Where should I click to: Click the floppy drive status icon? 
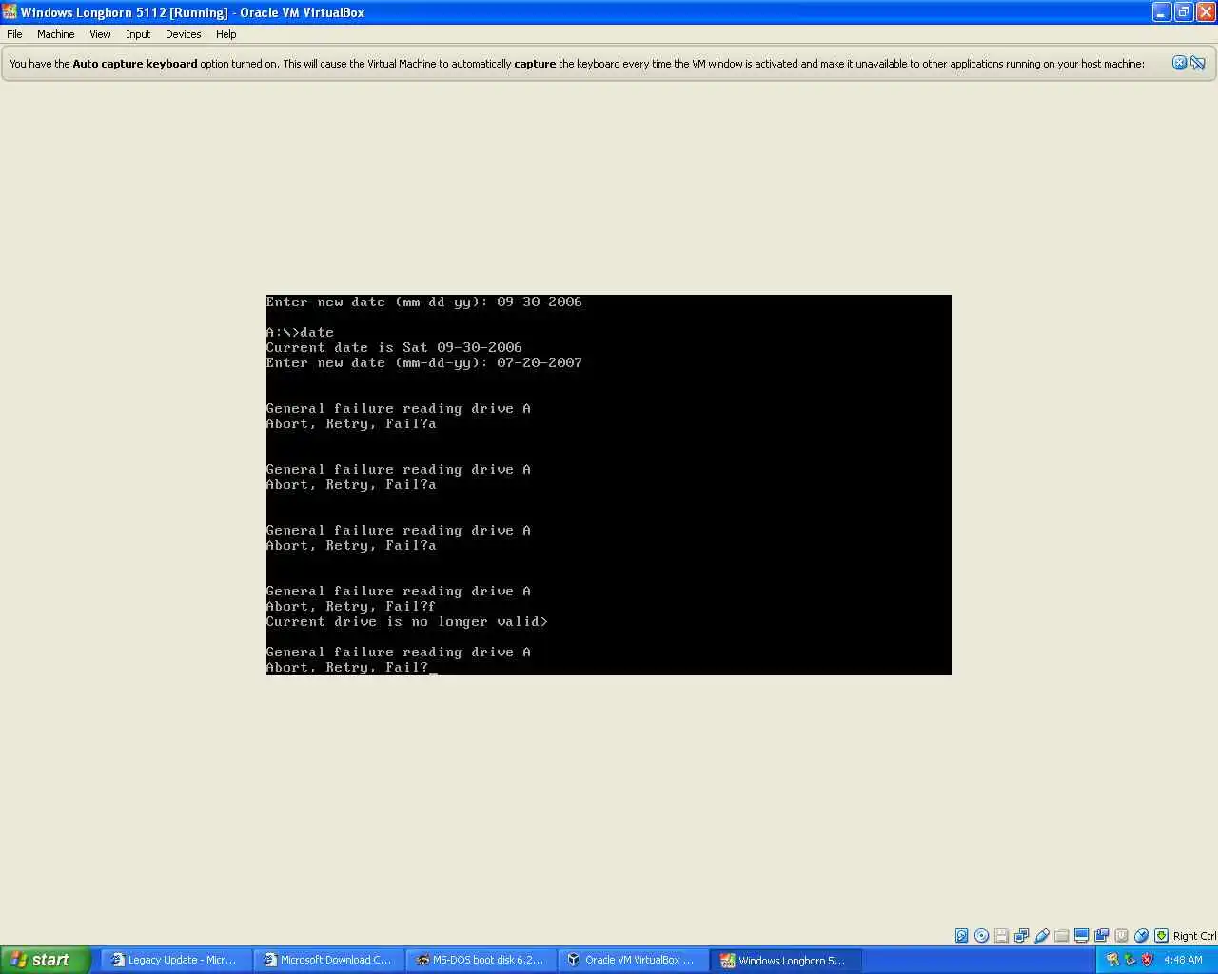pyautogui.click(x=1001, y=936)
